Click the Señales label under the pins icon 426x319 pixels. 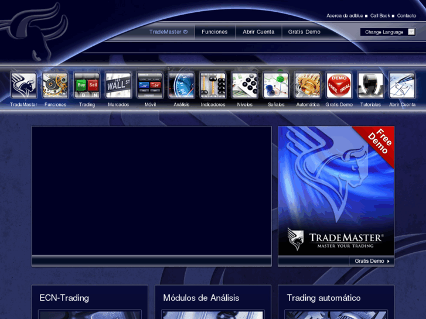[276, 105]
